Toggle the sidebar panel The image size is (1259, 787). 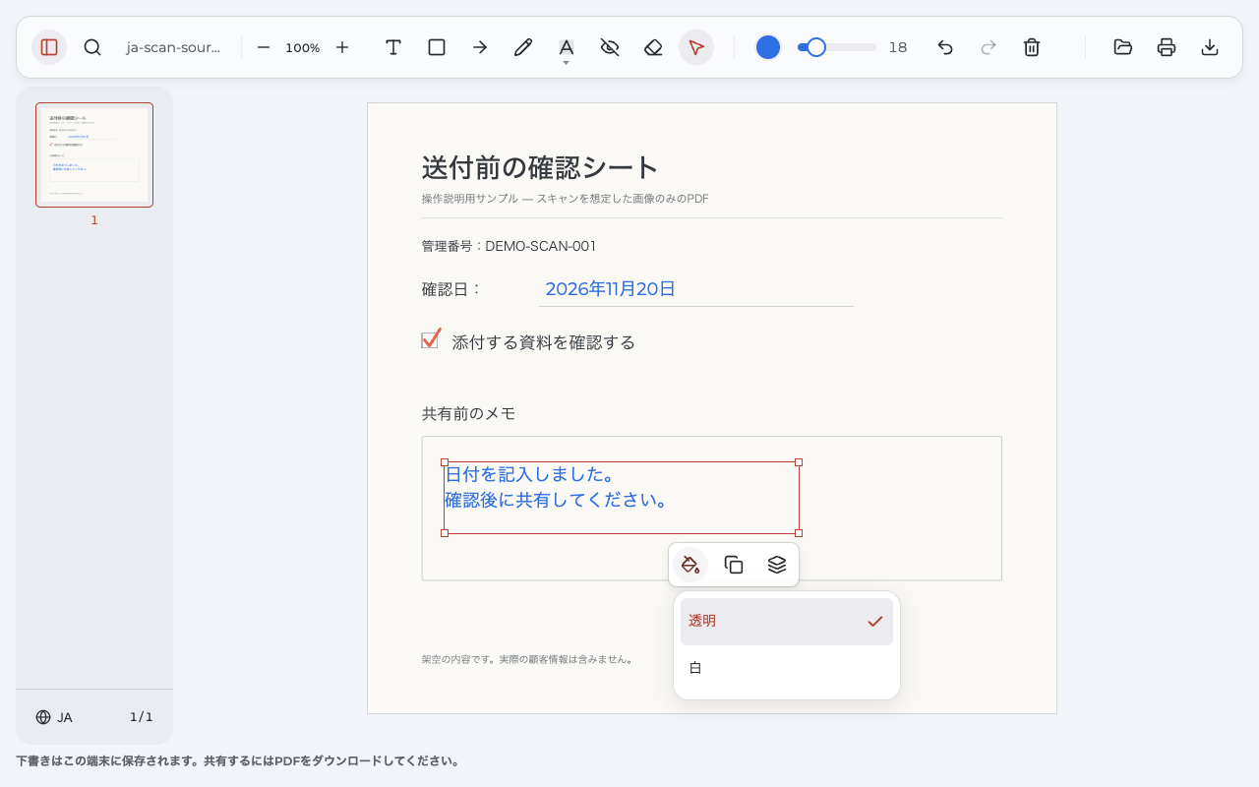[x=49, y=47]
